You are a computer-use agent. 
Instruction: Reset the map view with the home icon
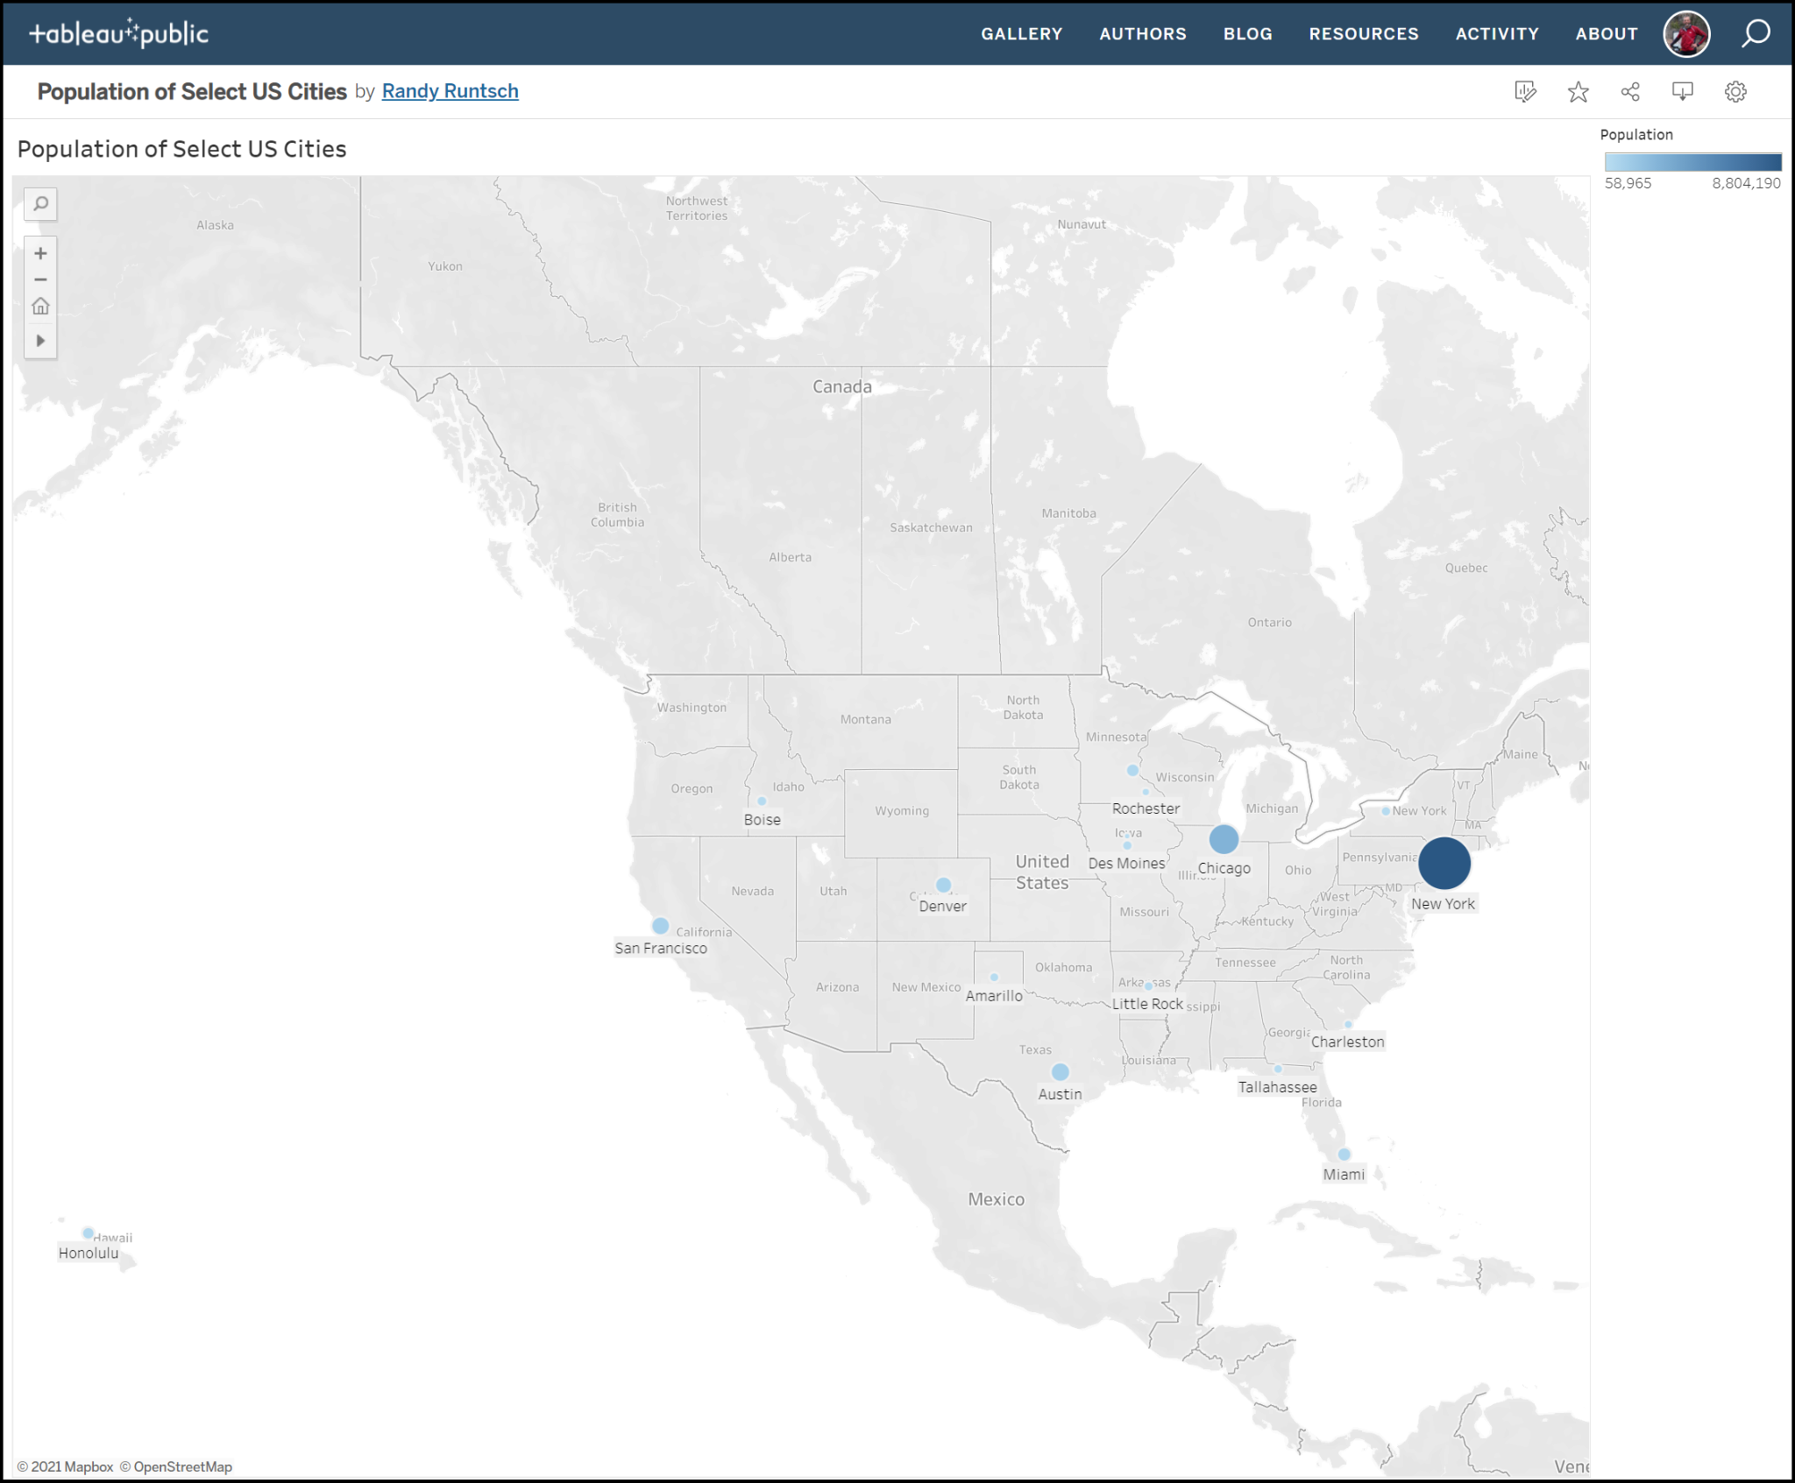(x=40, y=307)
